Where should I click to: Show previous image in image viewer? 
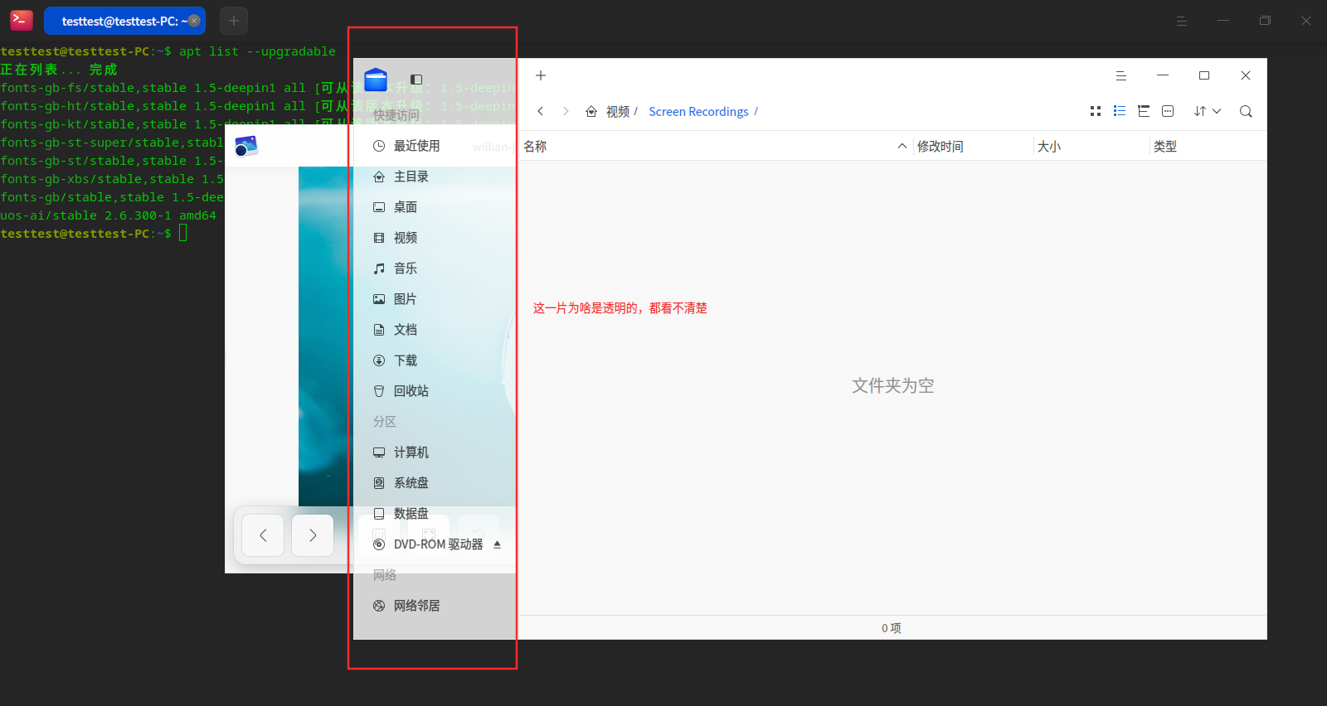[263, 535]
